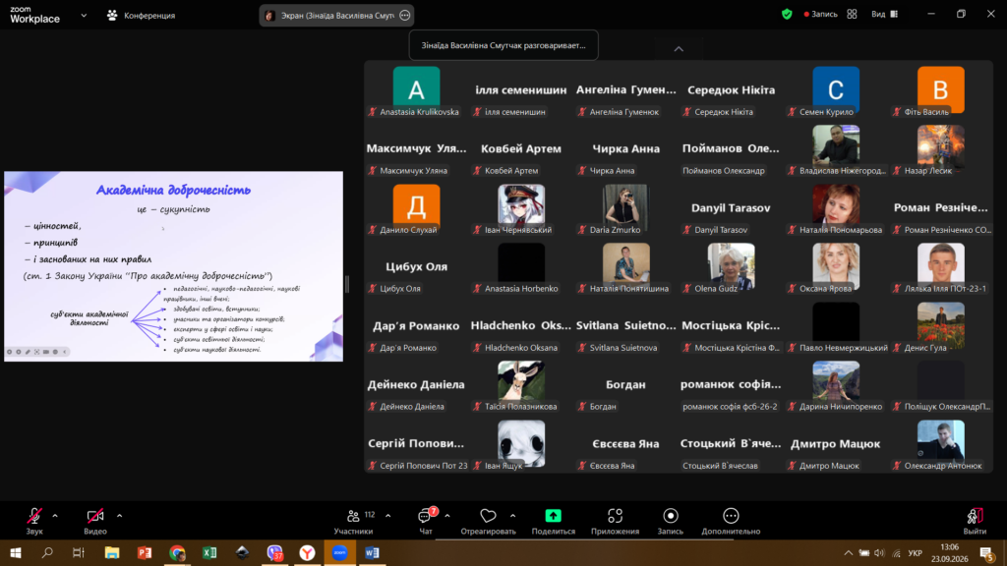Toggle recording with the bottom Запись button
This screenshot has height=566, width=1007.
[x=671, y=521]
